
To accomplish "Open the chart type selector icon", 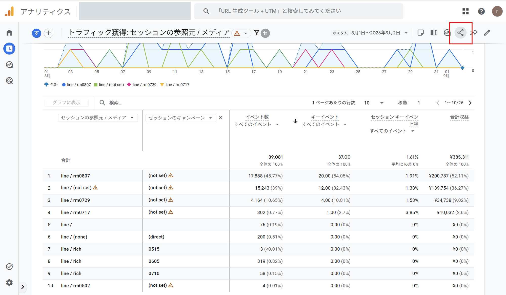I will click(447, 33).
